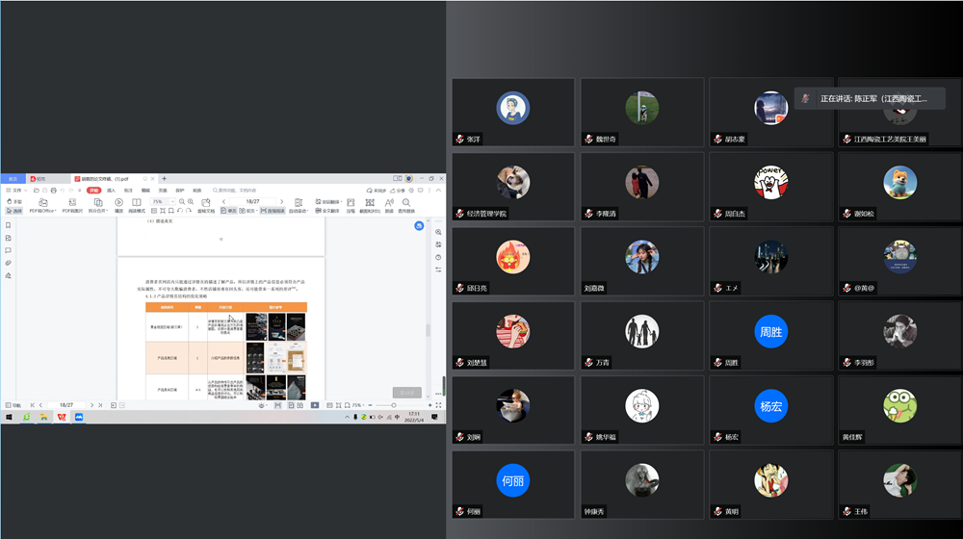Expand the 文件 menu dropdown

click(x=16, y=191)
